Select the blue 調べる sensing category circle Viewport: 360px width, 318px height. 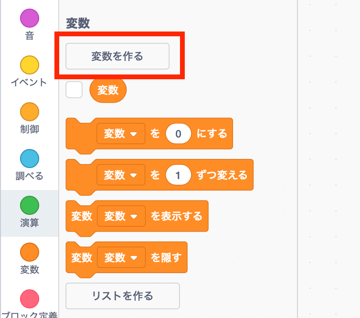pyautogui.click(x=30, y=159)
